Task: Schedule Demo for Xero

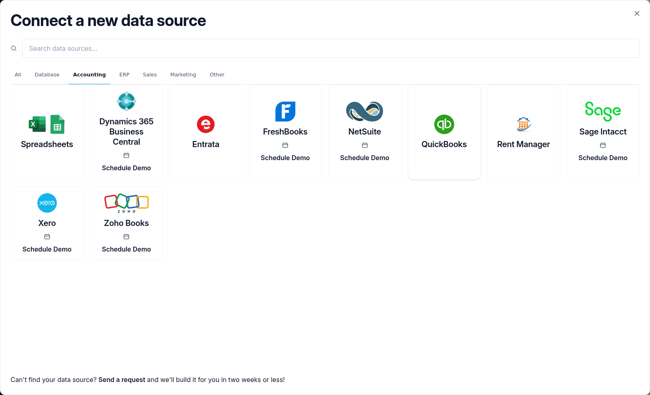Action: point(47,249)
